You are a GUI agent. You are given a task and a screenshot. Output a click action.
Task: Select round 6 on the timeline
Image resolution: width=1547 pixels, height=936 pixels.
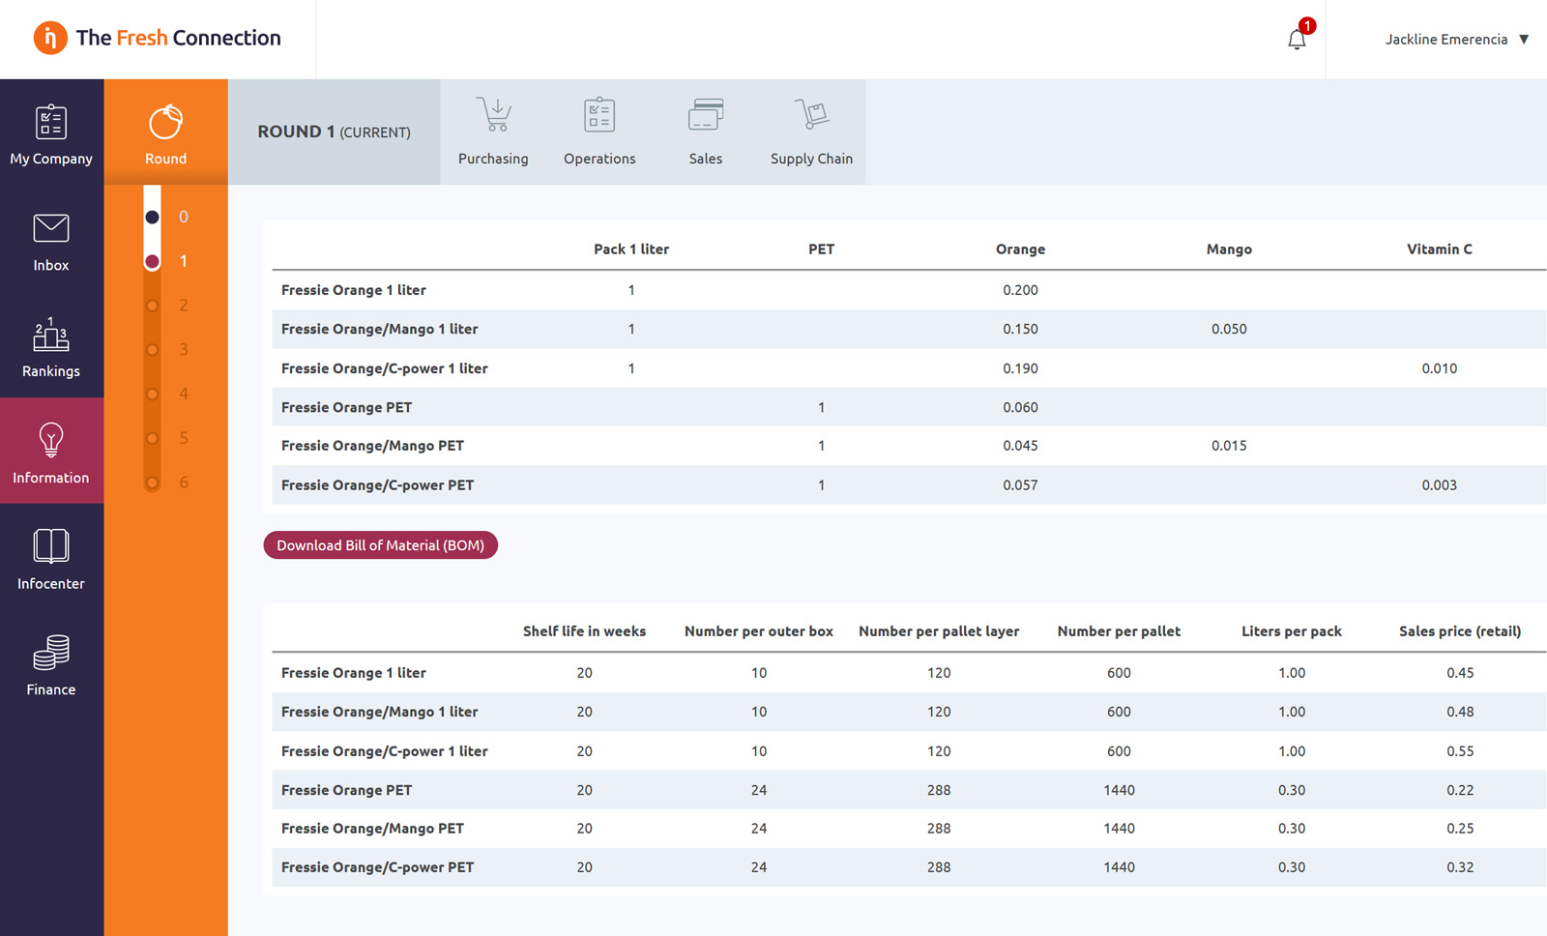153,483
